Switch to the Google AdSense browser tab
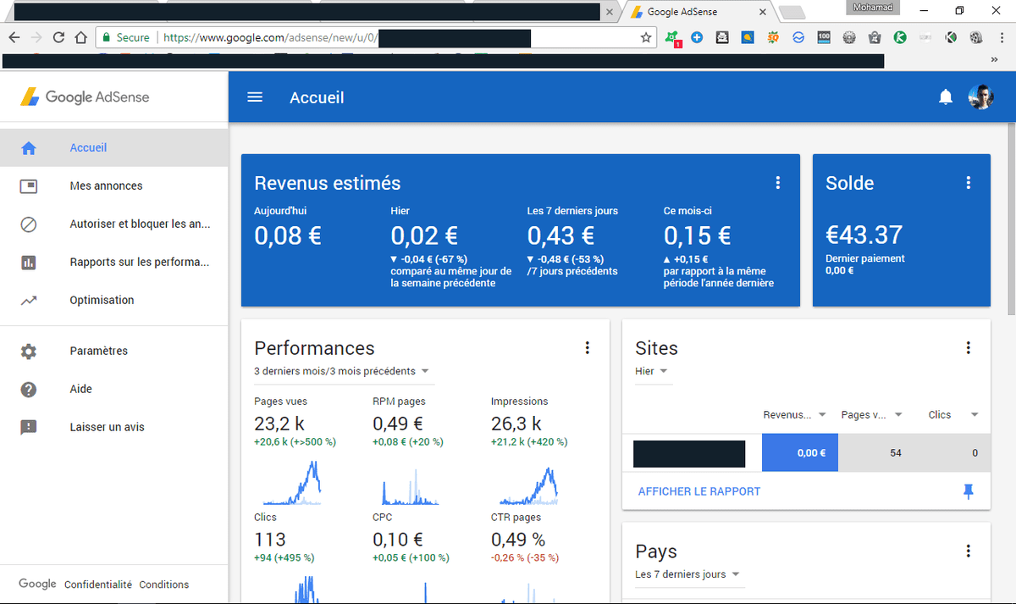This screenshot has height=604, width=1016. [696, 12]
